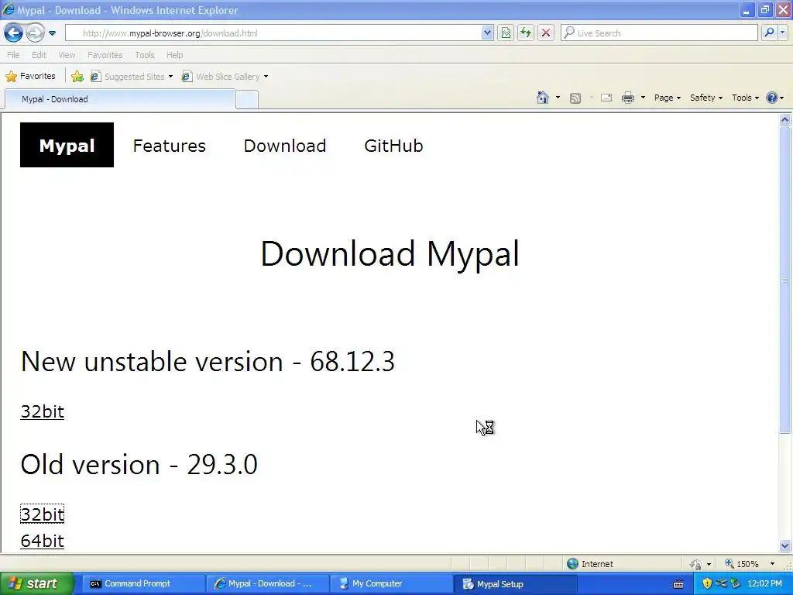This screenshot has width=793, height=595.
Task: Click the red Stop loading icon
Action: 546,33
